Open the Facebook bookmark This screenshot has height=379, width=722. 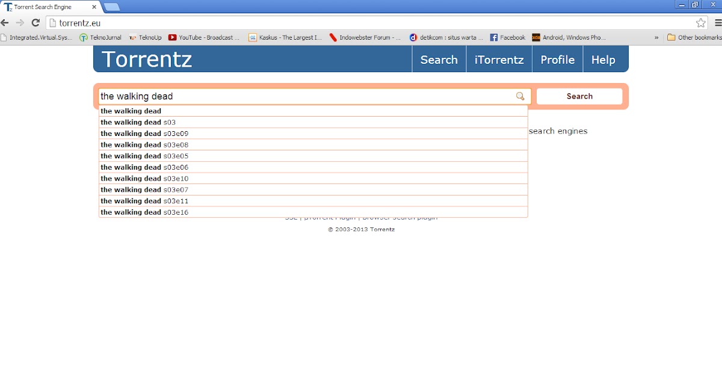pyautogui.click(x=508, y=37)
